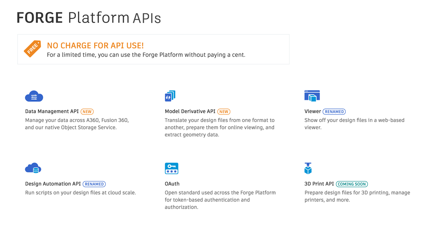Open the Data Management API link
Image resolution: width=436 pixels, height=233 pixels.
52,111
